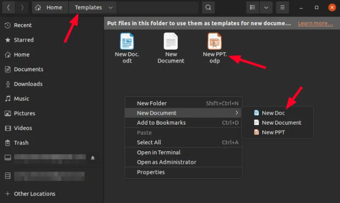The image size is (340, 203).
Task: Expand the Templates path dropdown arrow
Action: tap(110, 8)
